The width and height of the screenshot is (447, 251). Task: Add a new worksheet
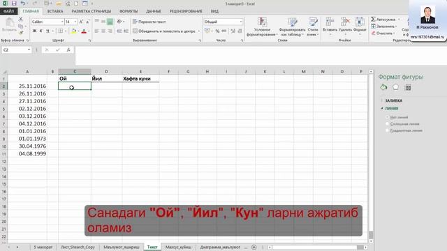(x=254, y=248)
